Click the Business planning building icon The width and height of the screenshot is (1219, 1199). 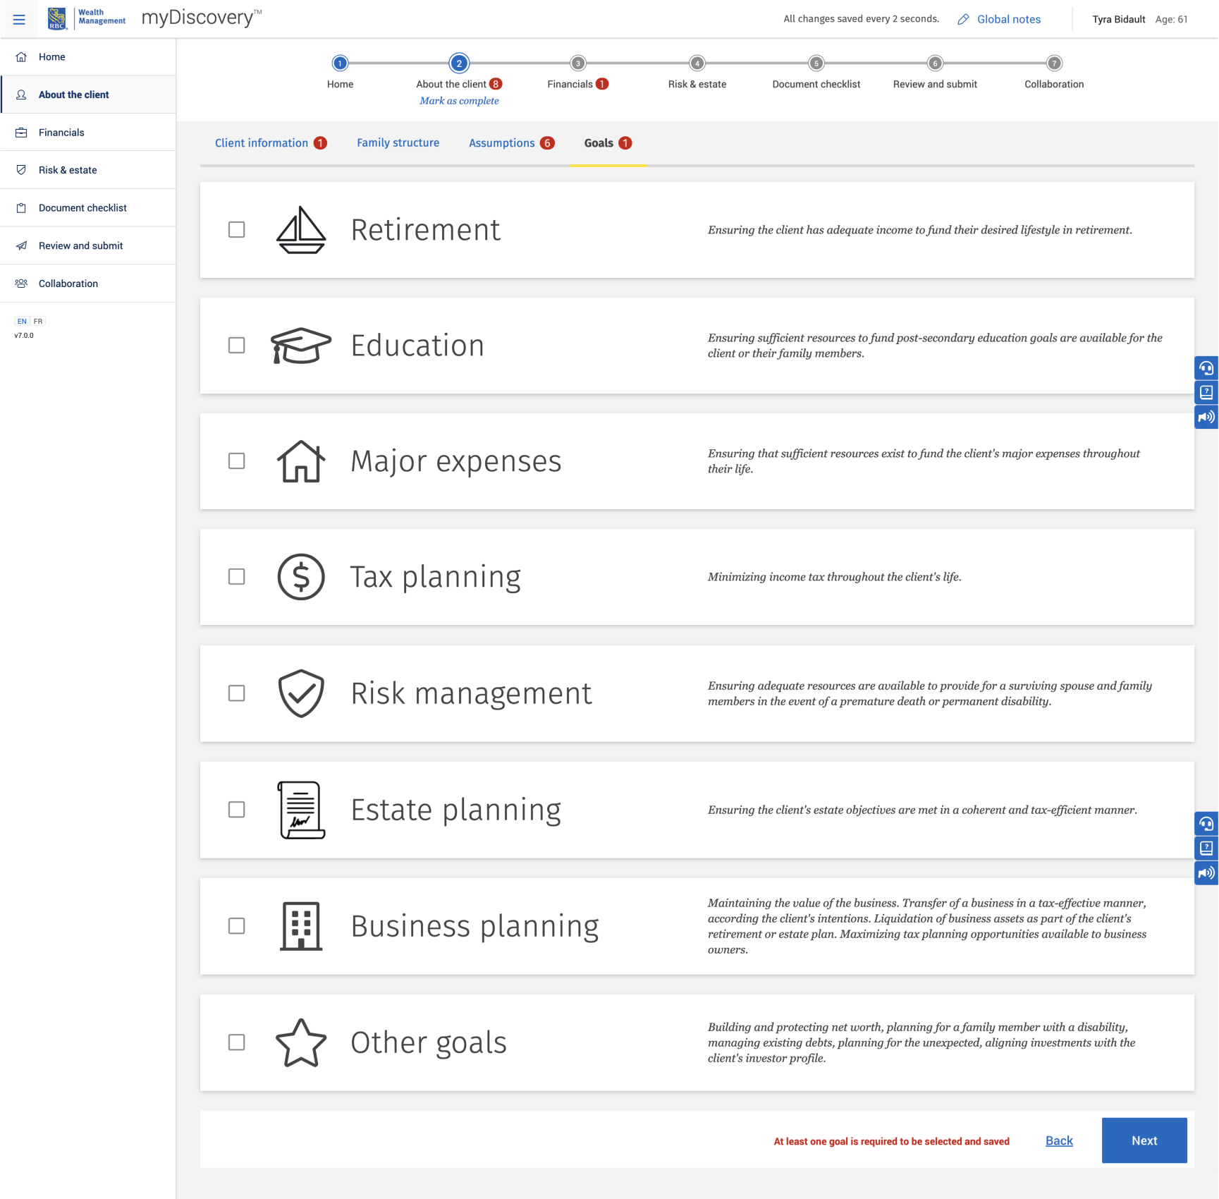coord(301,926)
